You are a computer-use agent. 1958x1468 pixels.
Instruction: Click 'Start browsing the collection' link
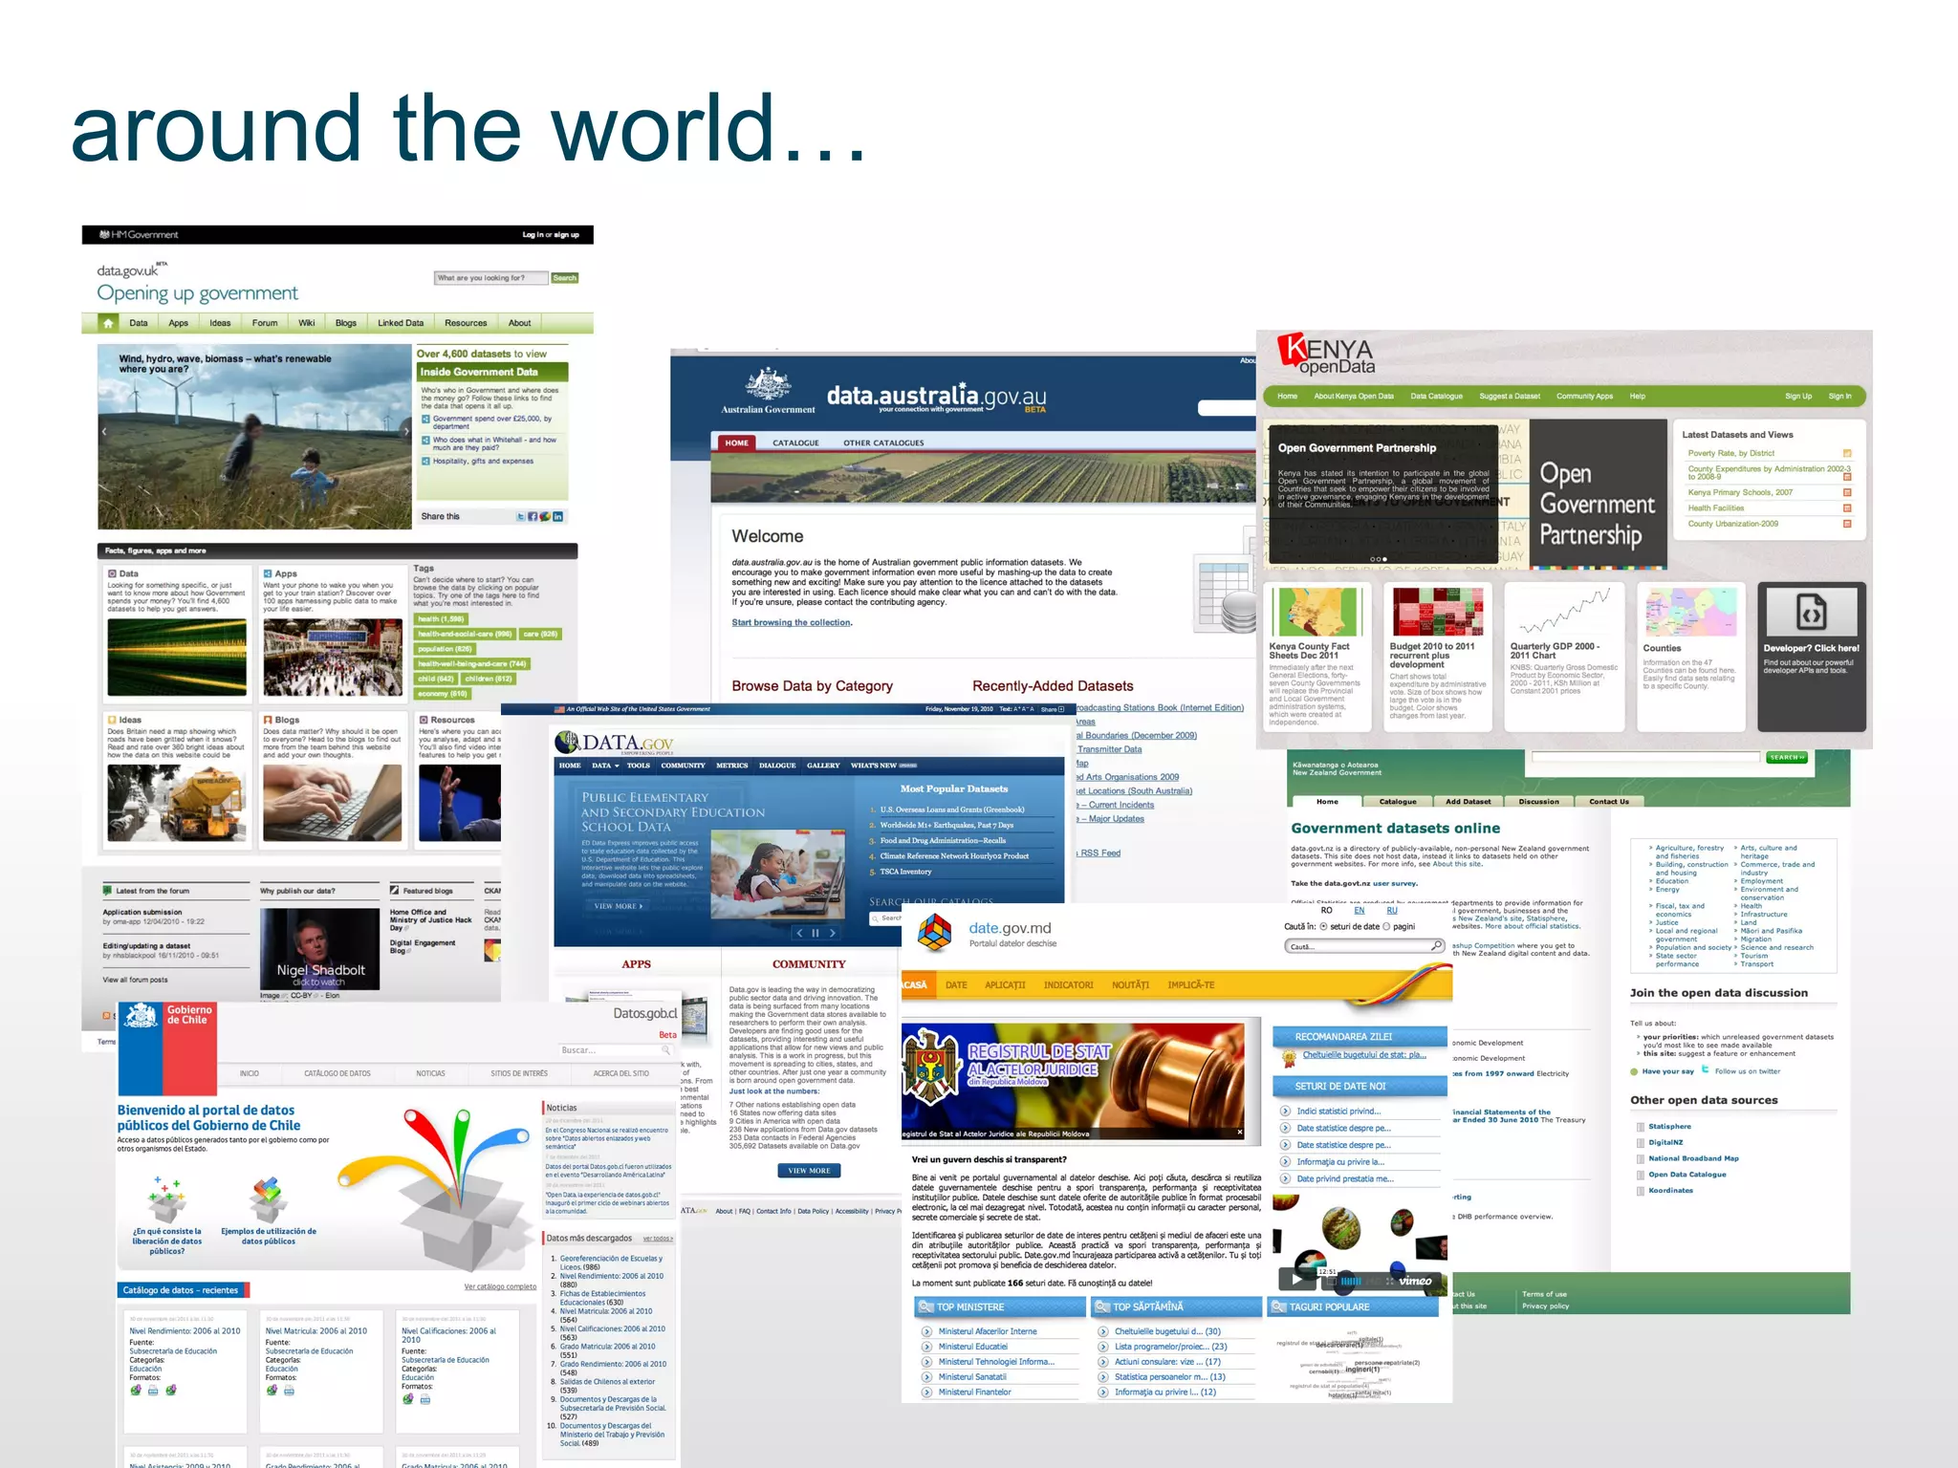(x=791, y=622)
